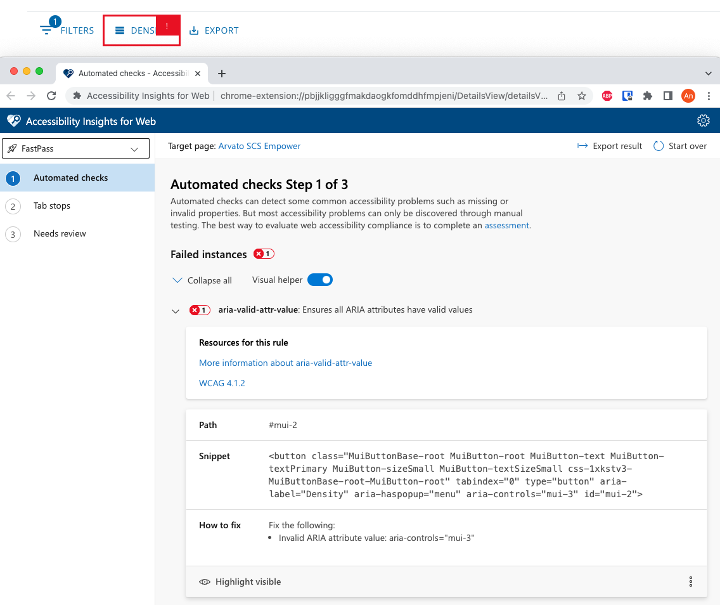Bookmark this page with star icon
720x605 pixels.
pyautogui.click(x=582, y=96)
